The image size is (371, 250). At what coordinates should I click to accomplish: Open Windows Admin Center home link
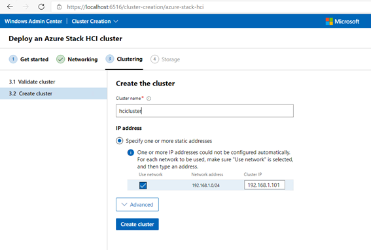33,22
